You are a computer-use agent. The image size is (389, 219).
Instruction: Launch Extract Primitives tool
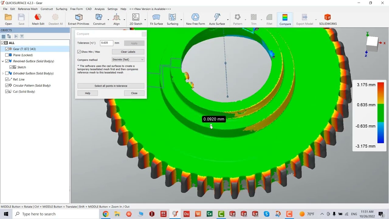[78, 19]
